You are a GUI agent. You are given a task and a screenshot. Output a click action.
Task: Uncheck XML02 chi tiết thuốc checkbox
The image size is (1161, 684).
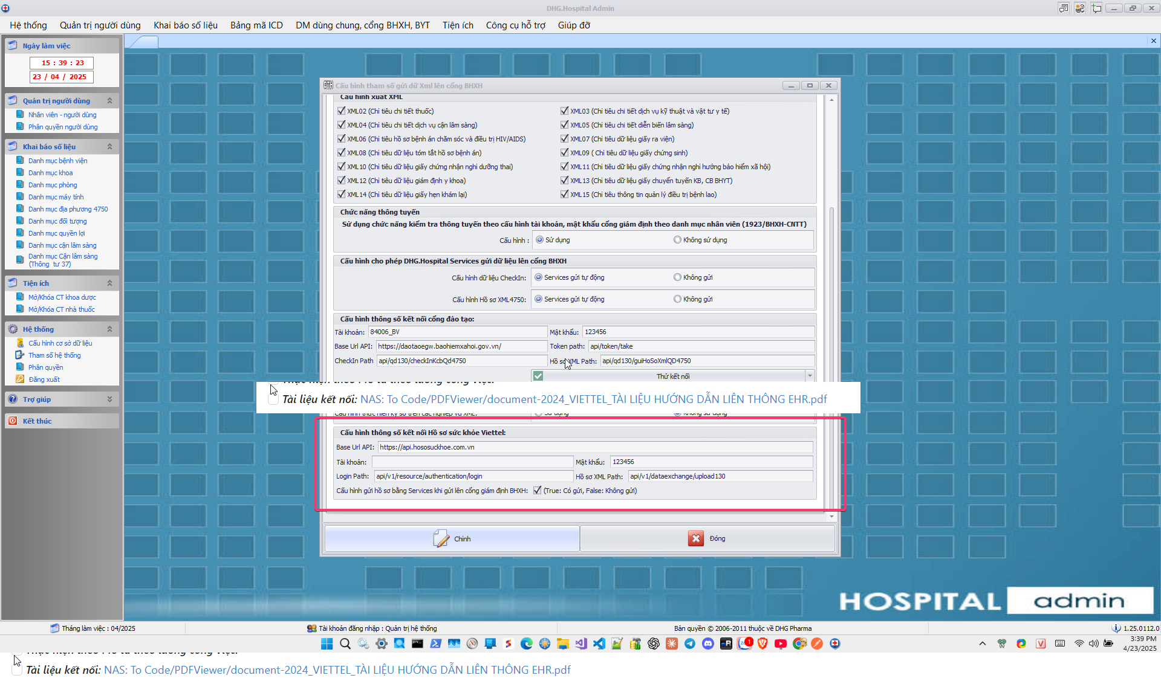(341, 111)
